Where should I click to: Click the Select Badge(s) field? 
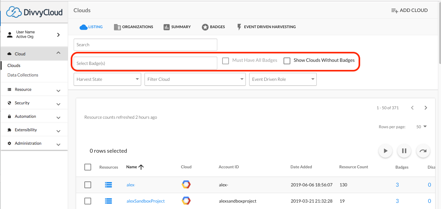pos(145,63)
